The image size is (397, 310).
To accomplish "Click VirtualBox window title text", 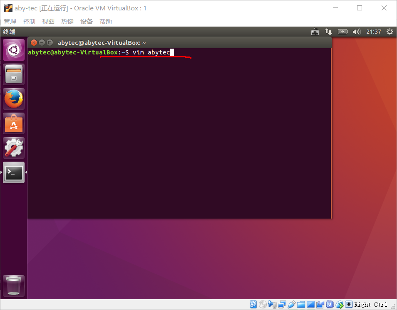I will pyautogui.click(x=80, y=8).
